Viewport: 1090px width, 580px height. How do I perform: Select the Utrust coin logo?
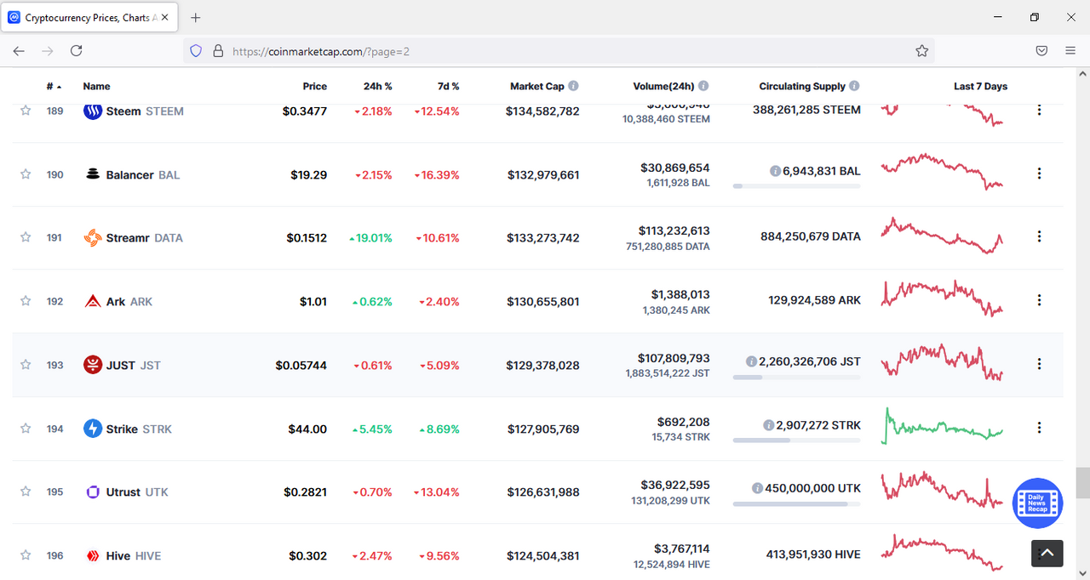pos(93,492)
